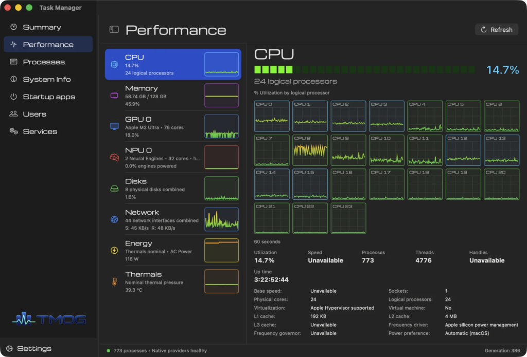Click the System Info icon
Viewport: 527px width, 357px height.
tap(13, 79)
